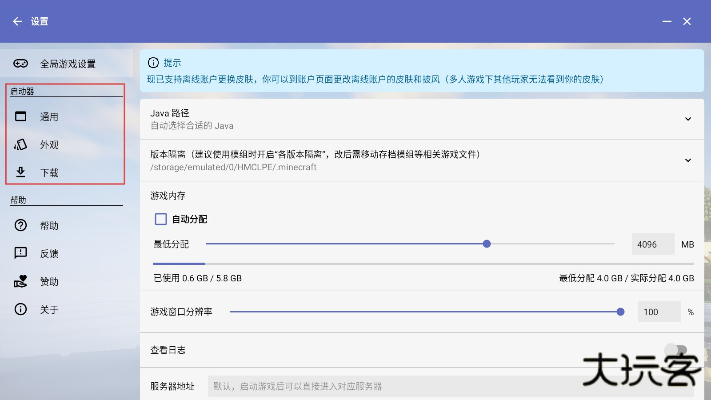Enable the 自动分配 memory checkbox

161,219
